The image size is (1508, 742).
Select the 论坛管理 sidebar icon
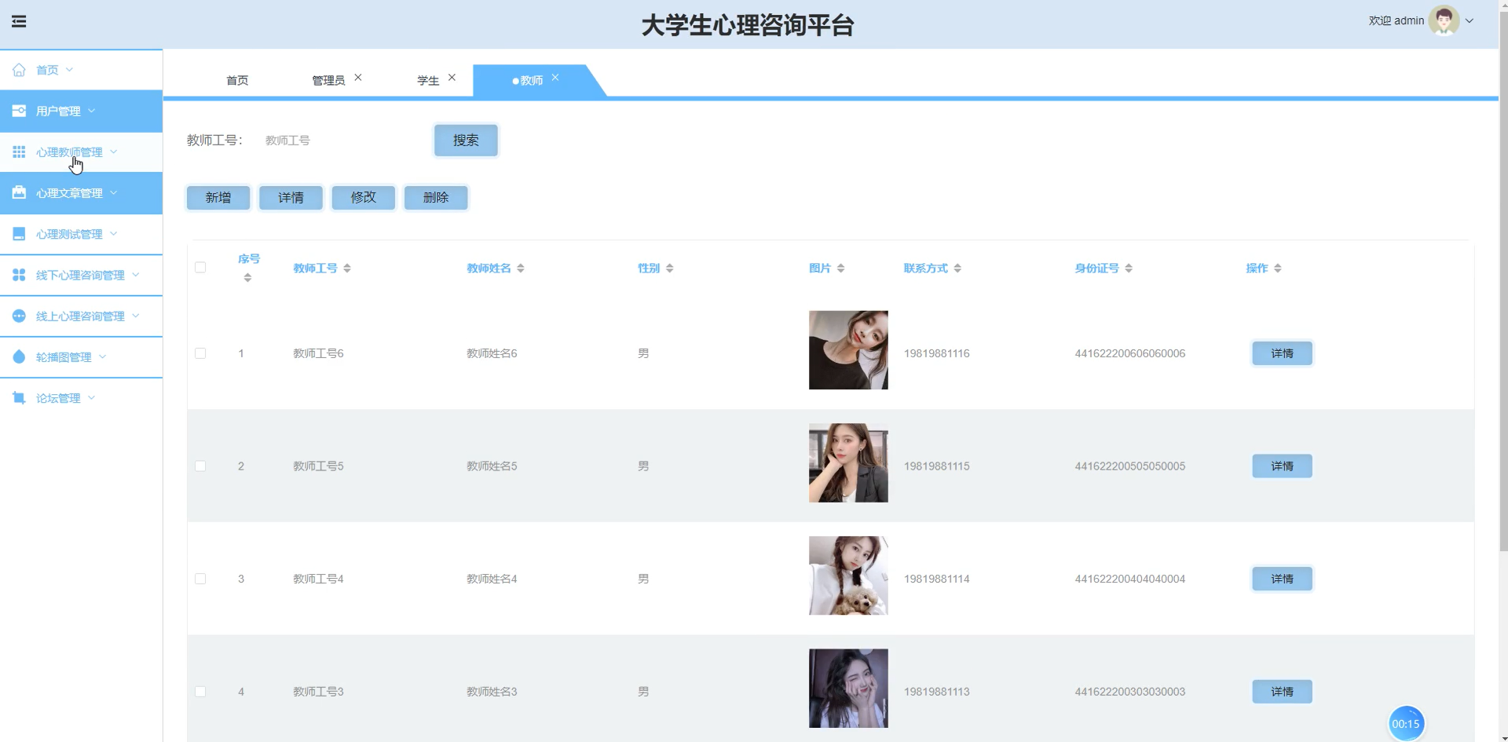[x=19, y=398]
